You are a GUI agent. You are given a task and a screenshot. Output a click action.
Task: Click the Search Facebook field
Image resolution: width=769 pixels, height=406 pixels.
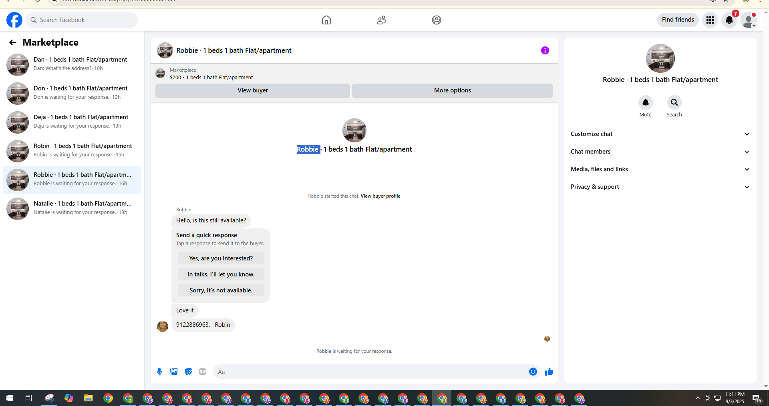pyautogui.click(x=82, y=20)
